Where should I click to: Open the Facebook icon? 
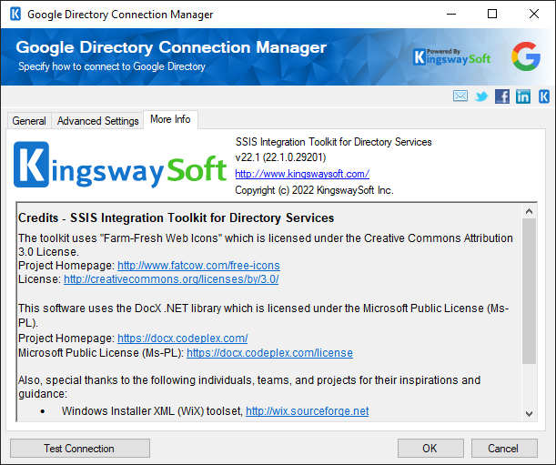(502, 96)
